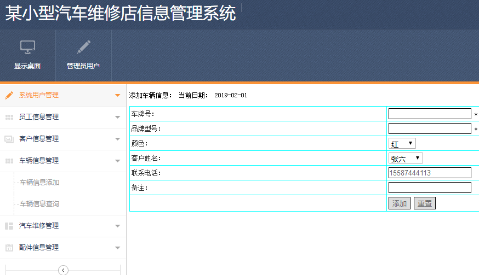Collapse sidebar with the left chevron circle
Image resolution: width=479 pixels, height=275 pixels.
[63, 270]
